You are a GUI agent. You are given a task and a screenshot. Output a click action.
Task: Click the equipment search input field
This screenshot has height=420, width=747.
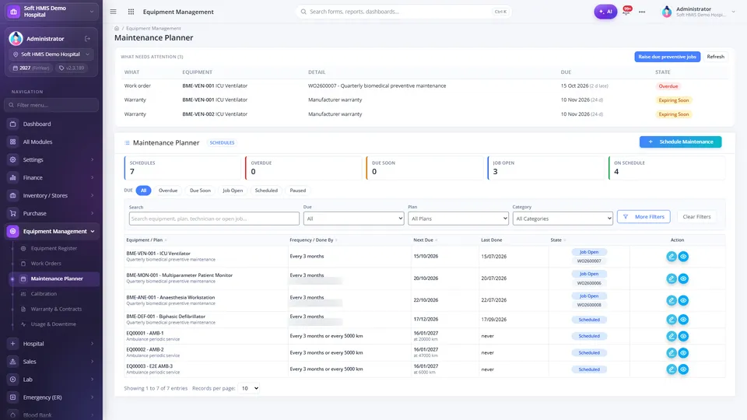pos(214,219)
